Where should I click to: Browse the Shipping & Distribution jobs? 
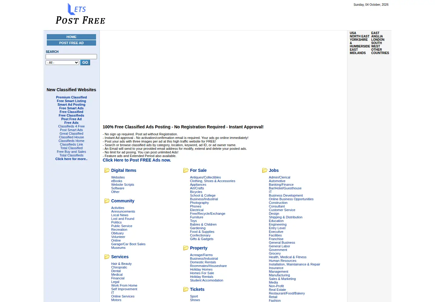285,217
